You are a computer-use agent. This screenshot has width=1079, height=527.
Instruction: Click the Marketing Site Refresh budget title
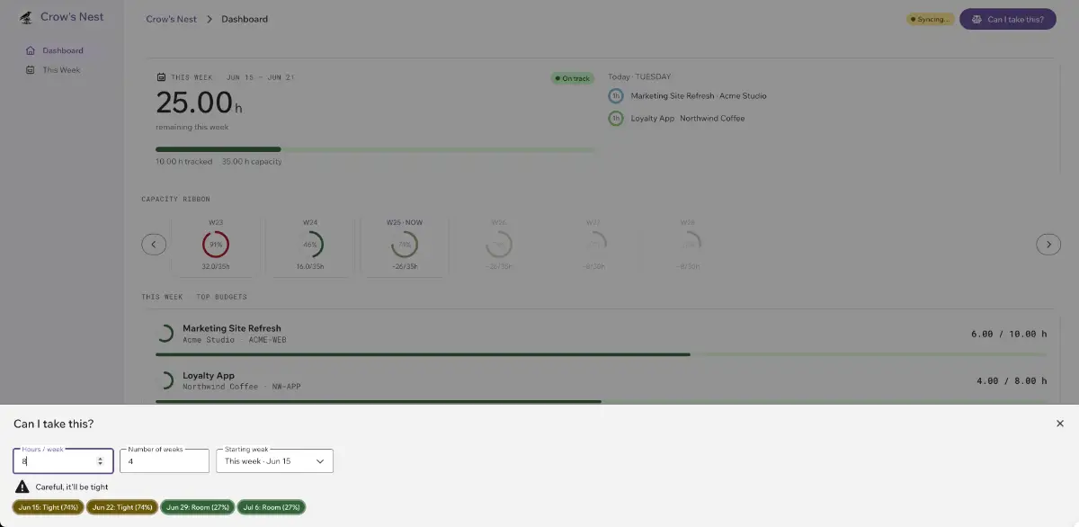[232, 328]
